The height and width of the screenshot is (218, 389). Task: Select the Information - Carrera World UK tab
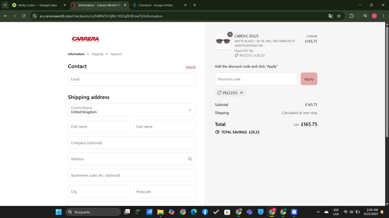tap(99, 5)
